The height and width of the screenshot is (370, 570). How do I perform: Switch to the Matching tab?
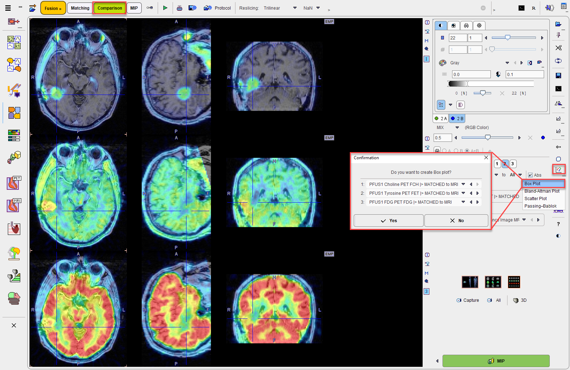tap(80, 8)
